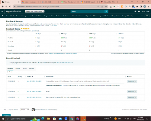The height and width of the screenshot is (121, 151).
Task: Click the blue circular extension icon in toolbar
Action: [126, 7]
